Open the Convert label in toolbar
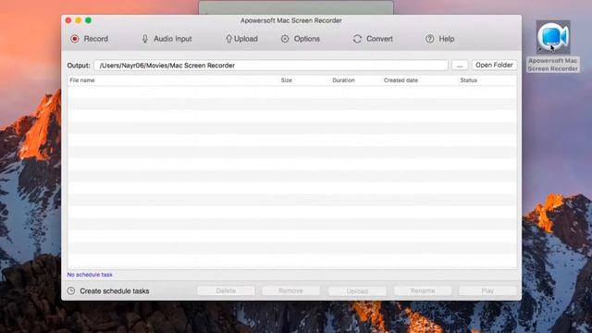 [379, 39]
